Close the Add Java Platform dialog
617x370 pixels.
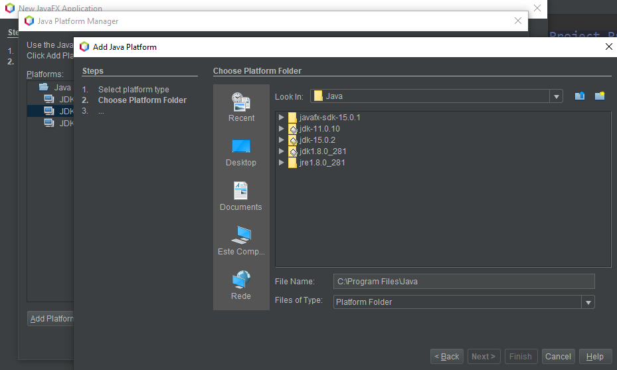tap(609, 47)
